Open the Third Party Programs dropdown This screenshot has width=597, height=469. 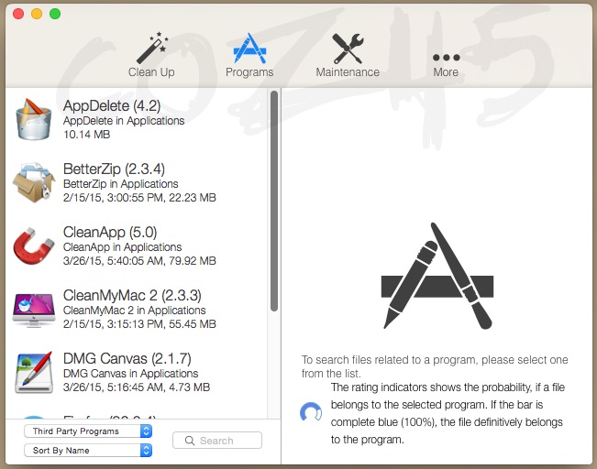(x=88, y=431)
